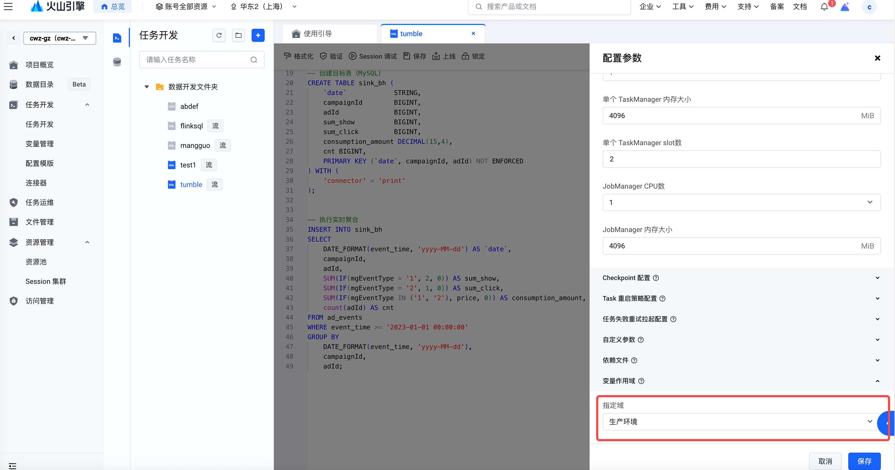Switch to the 使用引导 tab
Viewport: 895px width, 470px height.
[317, 34]
